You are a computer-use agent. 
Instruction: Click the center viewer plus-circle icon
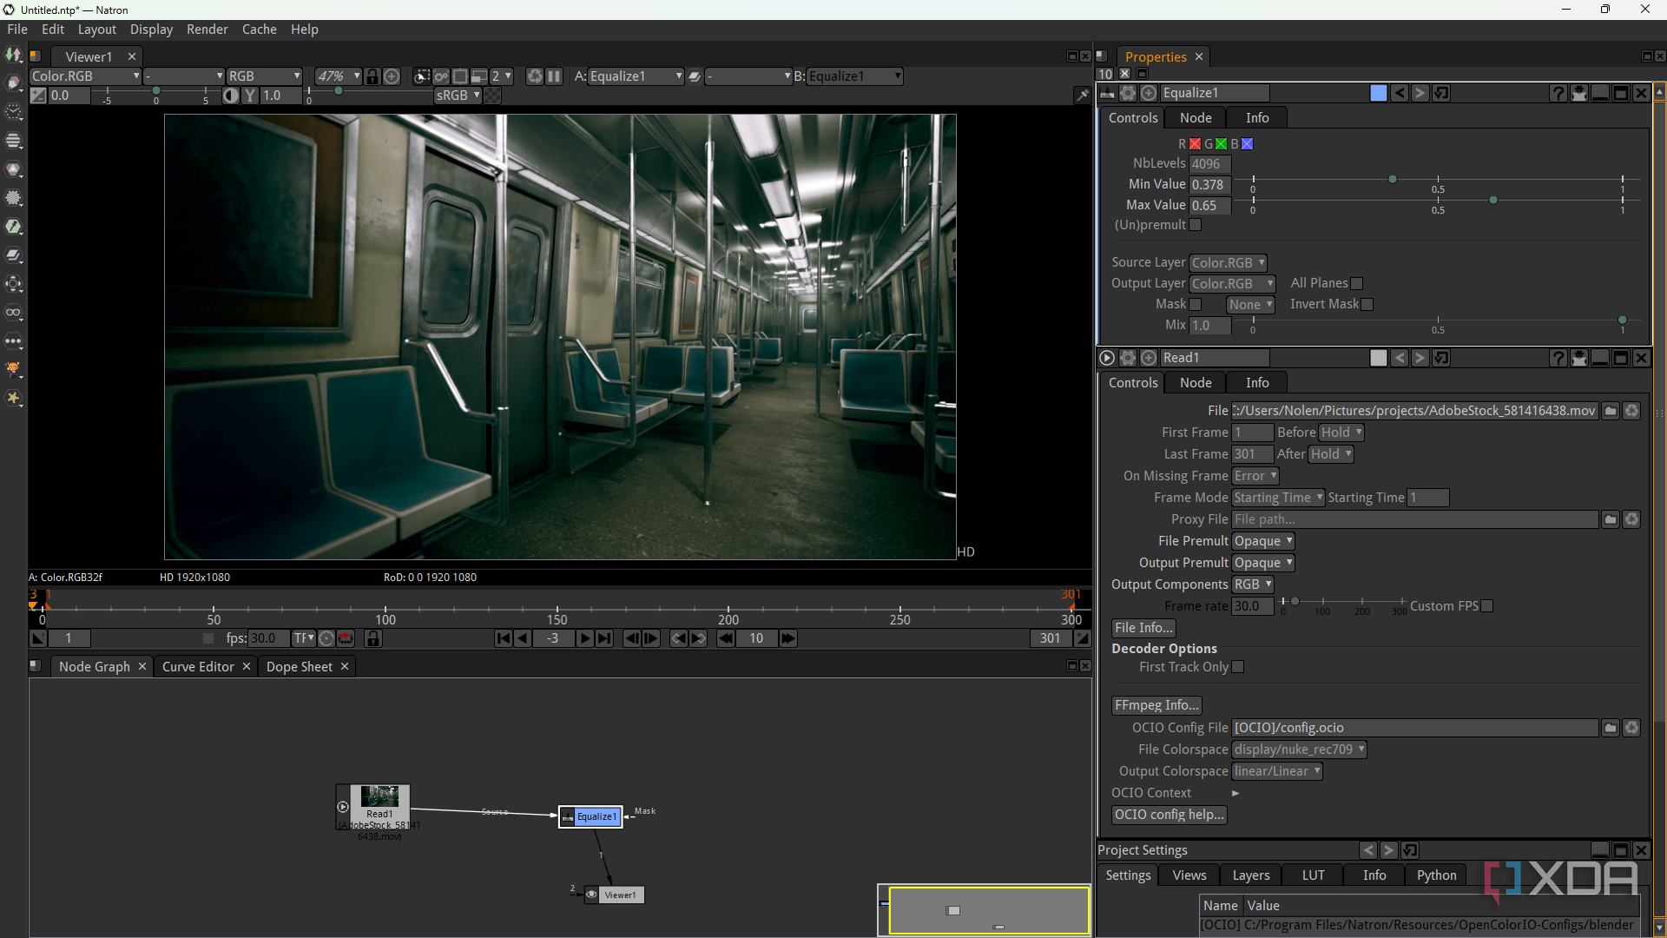click(392, 76)
